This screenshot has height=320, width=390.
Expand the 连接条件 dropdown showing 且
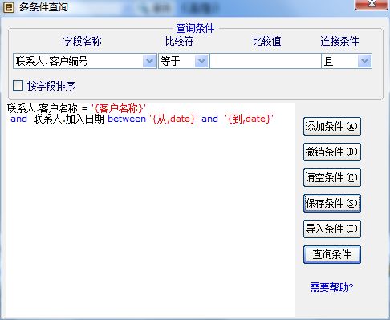[x=347, y=61]
